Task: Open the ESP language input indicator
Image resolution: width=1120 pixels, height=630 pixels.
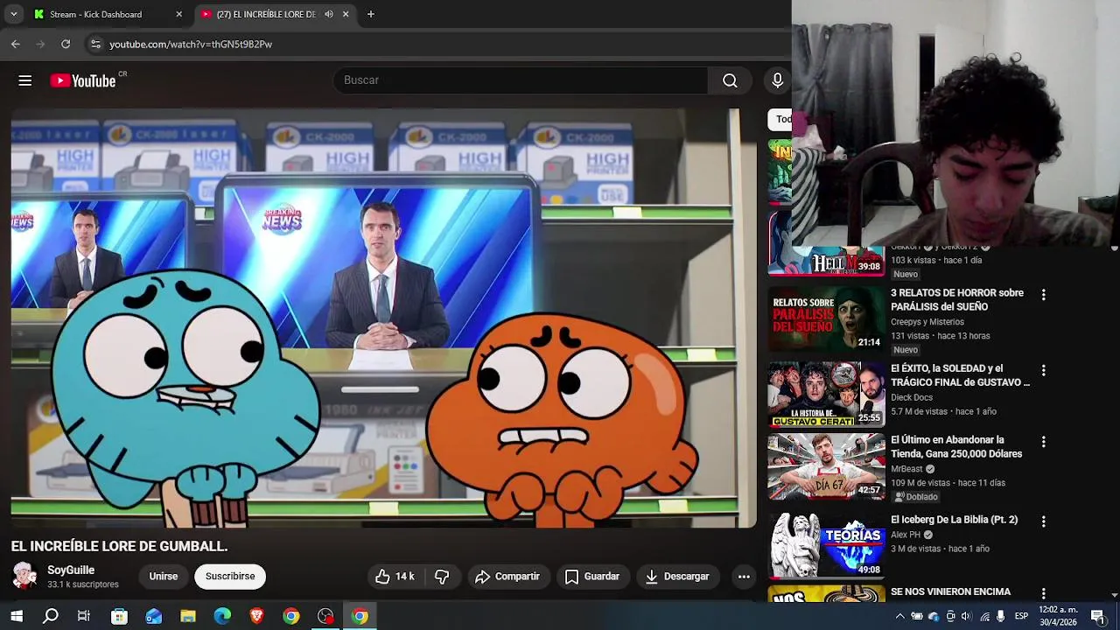Action: coord(1021,616)
